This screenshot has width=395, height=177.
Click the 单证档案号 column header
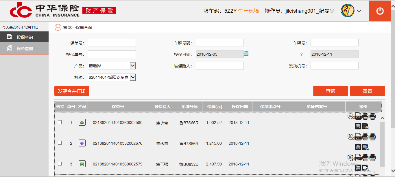[317, 107]
